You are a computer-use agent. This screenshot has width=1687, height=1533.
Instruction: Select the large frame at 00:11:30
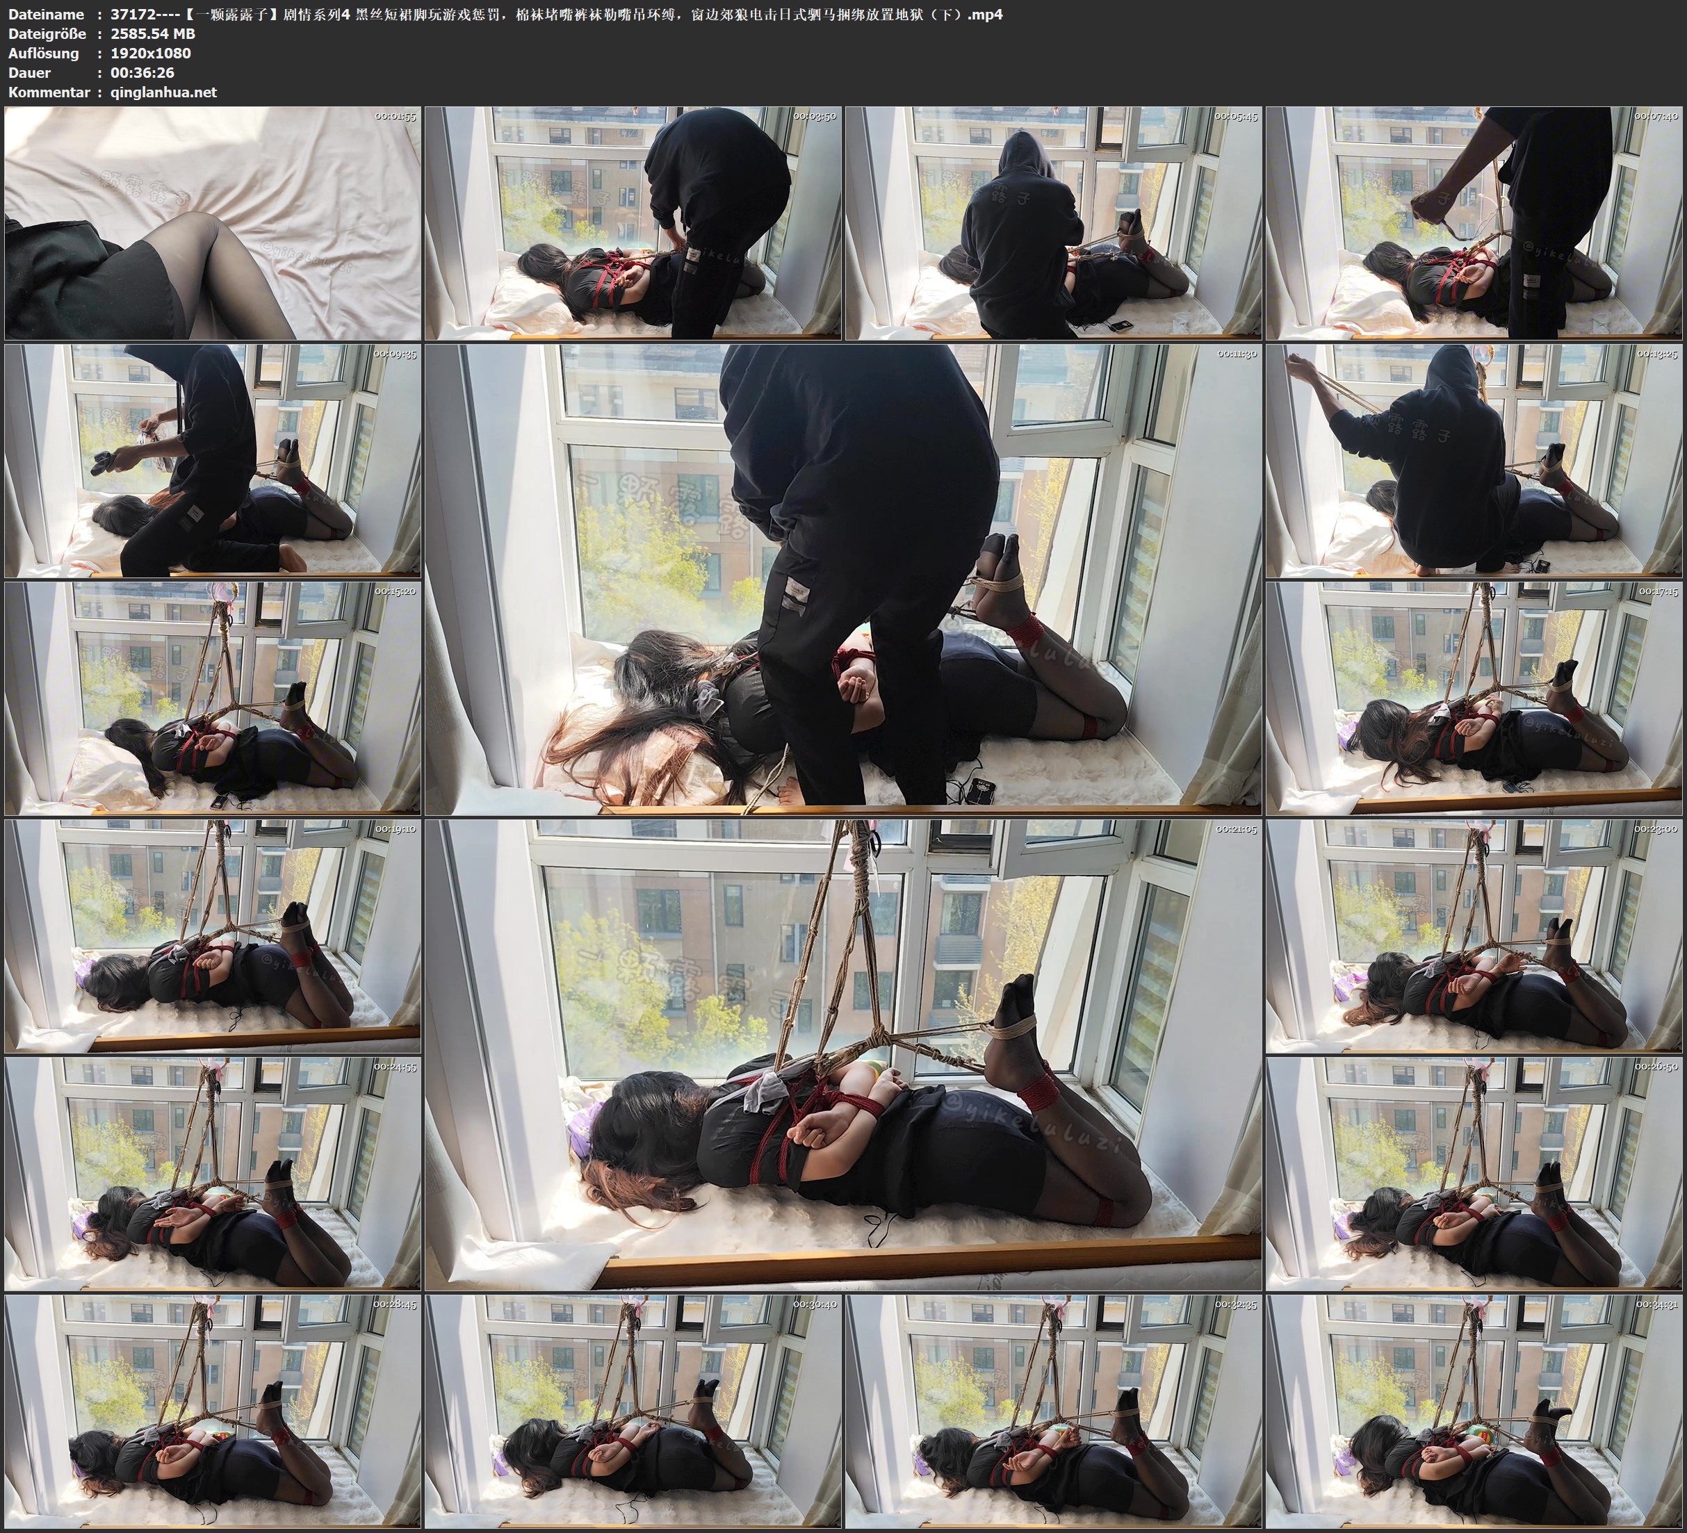(844, 579)
